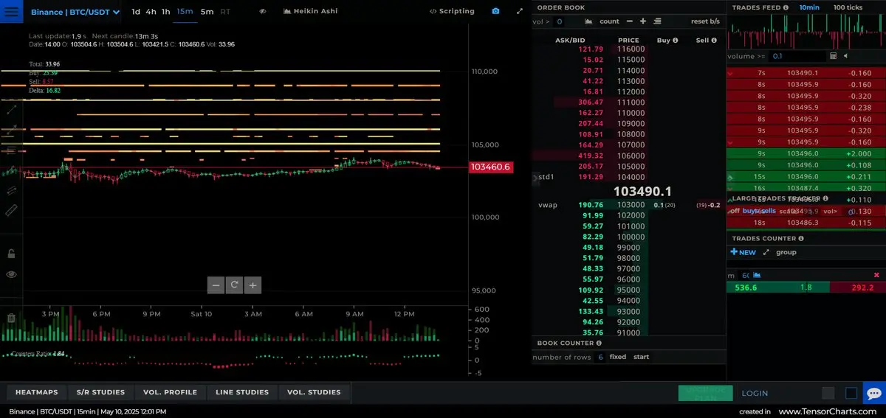This screenshot has height=418, width=886.
Task: Click reset b/s in order book
Action: click(x=705, y=21)
